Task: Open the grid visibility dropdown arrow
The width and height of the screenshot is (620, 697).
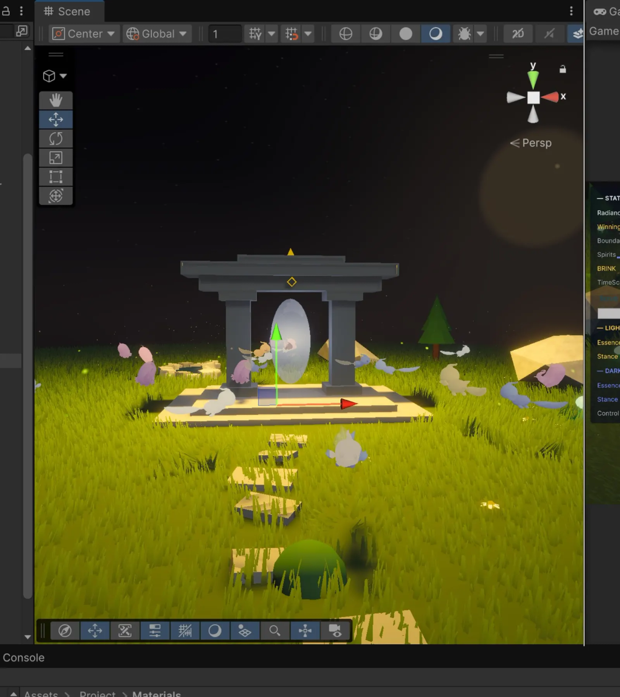Action: click(x=271, y=34)
